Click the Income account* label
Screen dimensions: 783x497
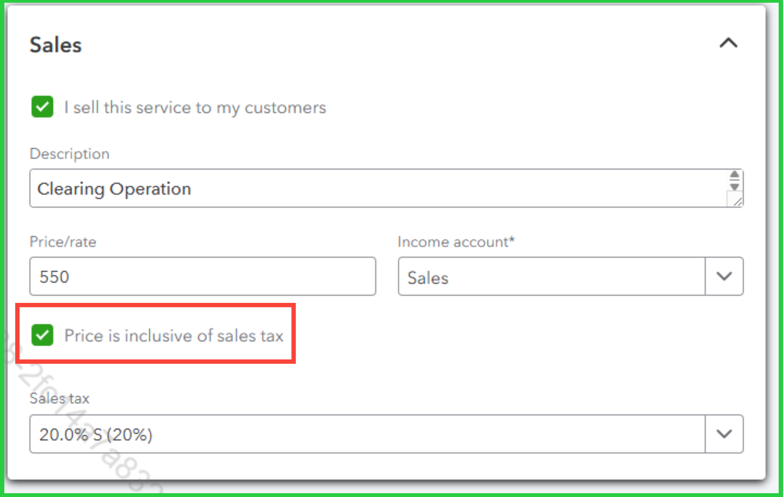coord(456,242)
